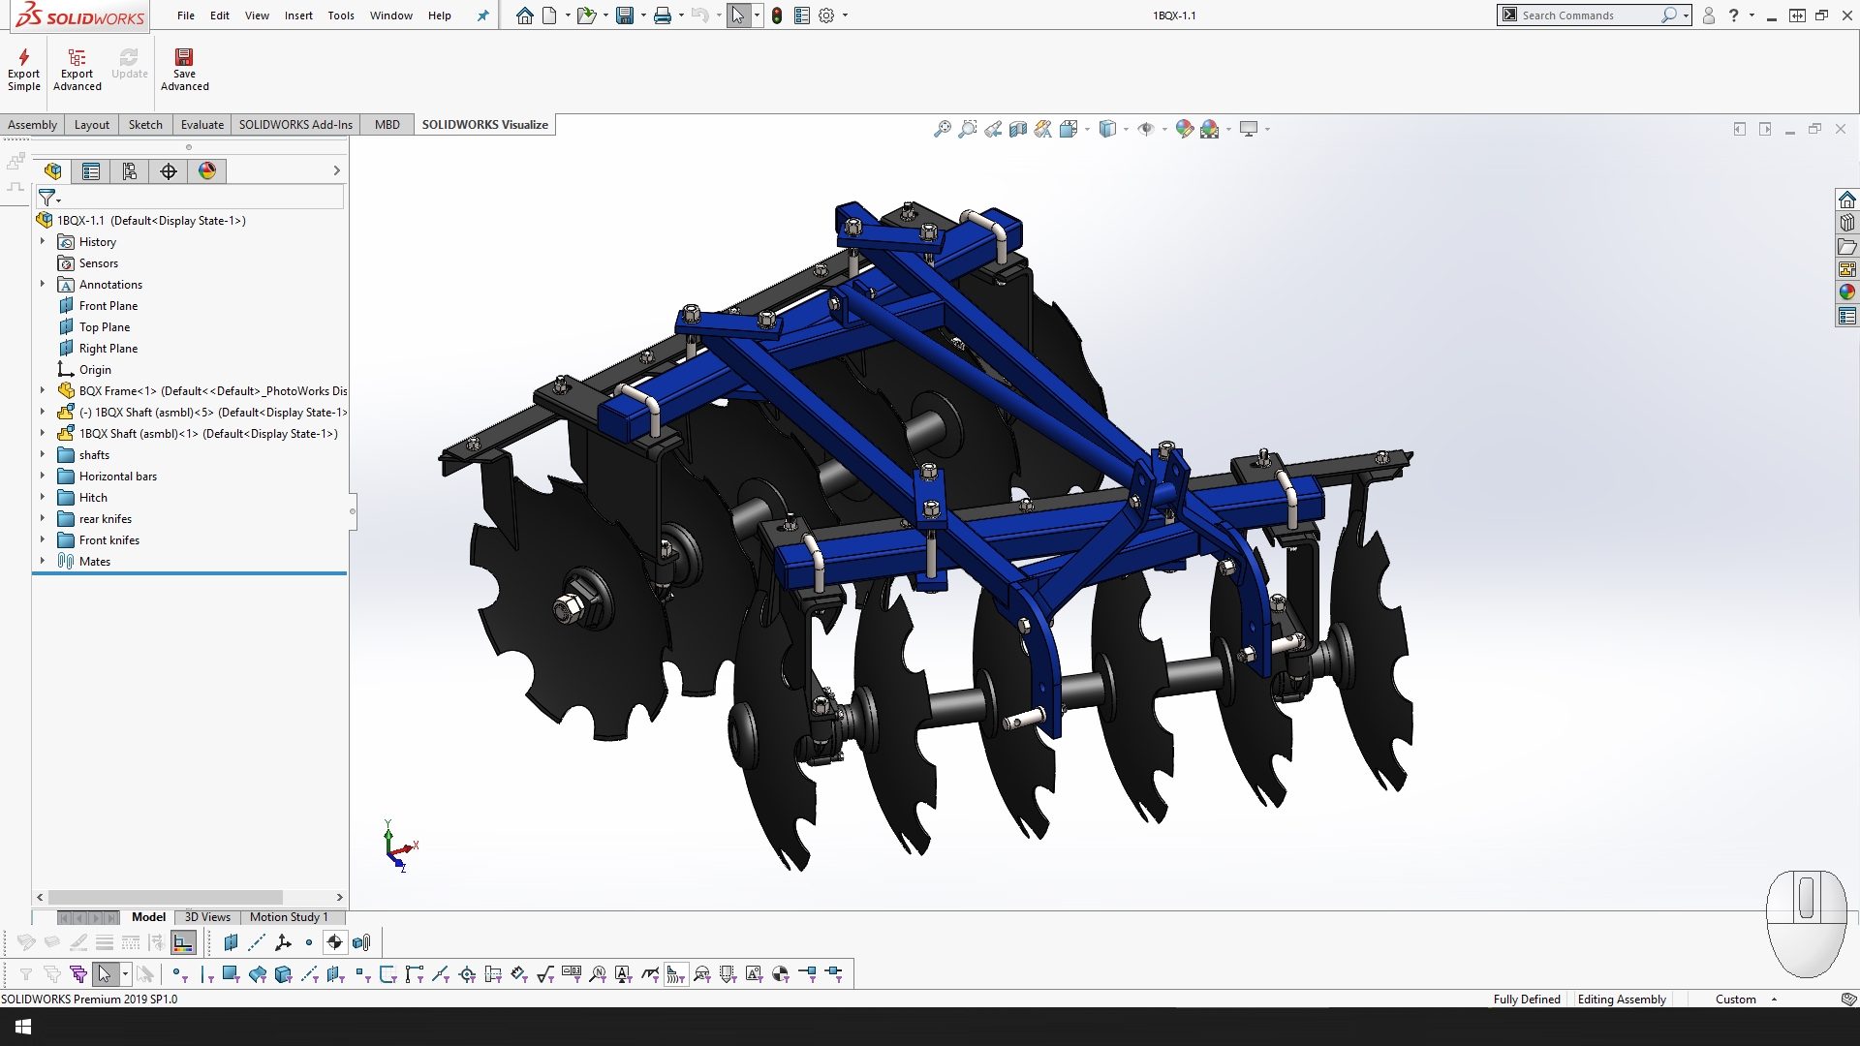Open the DisplayManager color ball tab
The width and height of the screenshot is (1860, 1046).
[207, 171]
